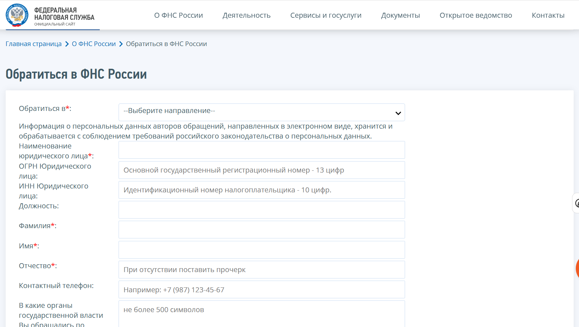Click 'ФЕДЕРАЛЬНАЯ НАЛОГОВАЯ СЛУЖБА' site title
The image size is (579, 327).
pyautogui.click(x=64, y=14)
